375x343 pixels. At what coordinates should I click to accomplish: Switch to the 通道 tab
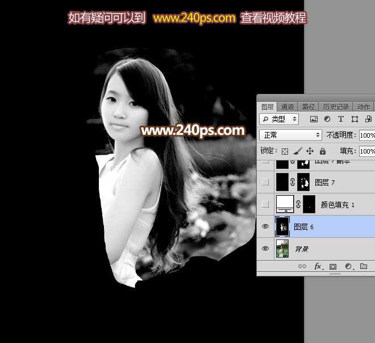pyautogui.click(x=287, y=107)
